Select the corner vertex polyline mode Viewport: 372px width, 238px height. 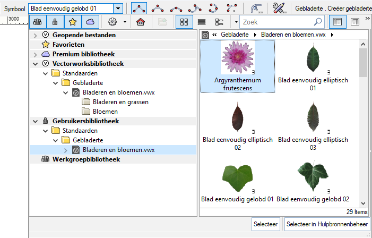click(x=139, y=8)
